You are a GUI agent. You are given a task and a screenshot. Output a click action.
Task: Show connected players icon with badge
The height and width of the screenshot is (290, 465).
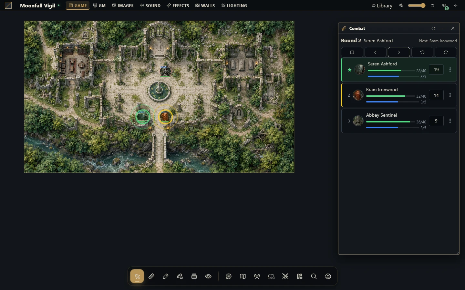click(x=445, y=6)
